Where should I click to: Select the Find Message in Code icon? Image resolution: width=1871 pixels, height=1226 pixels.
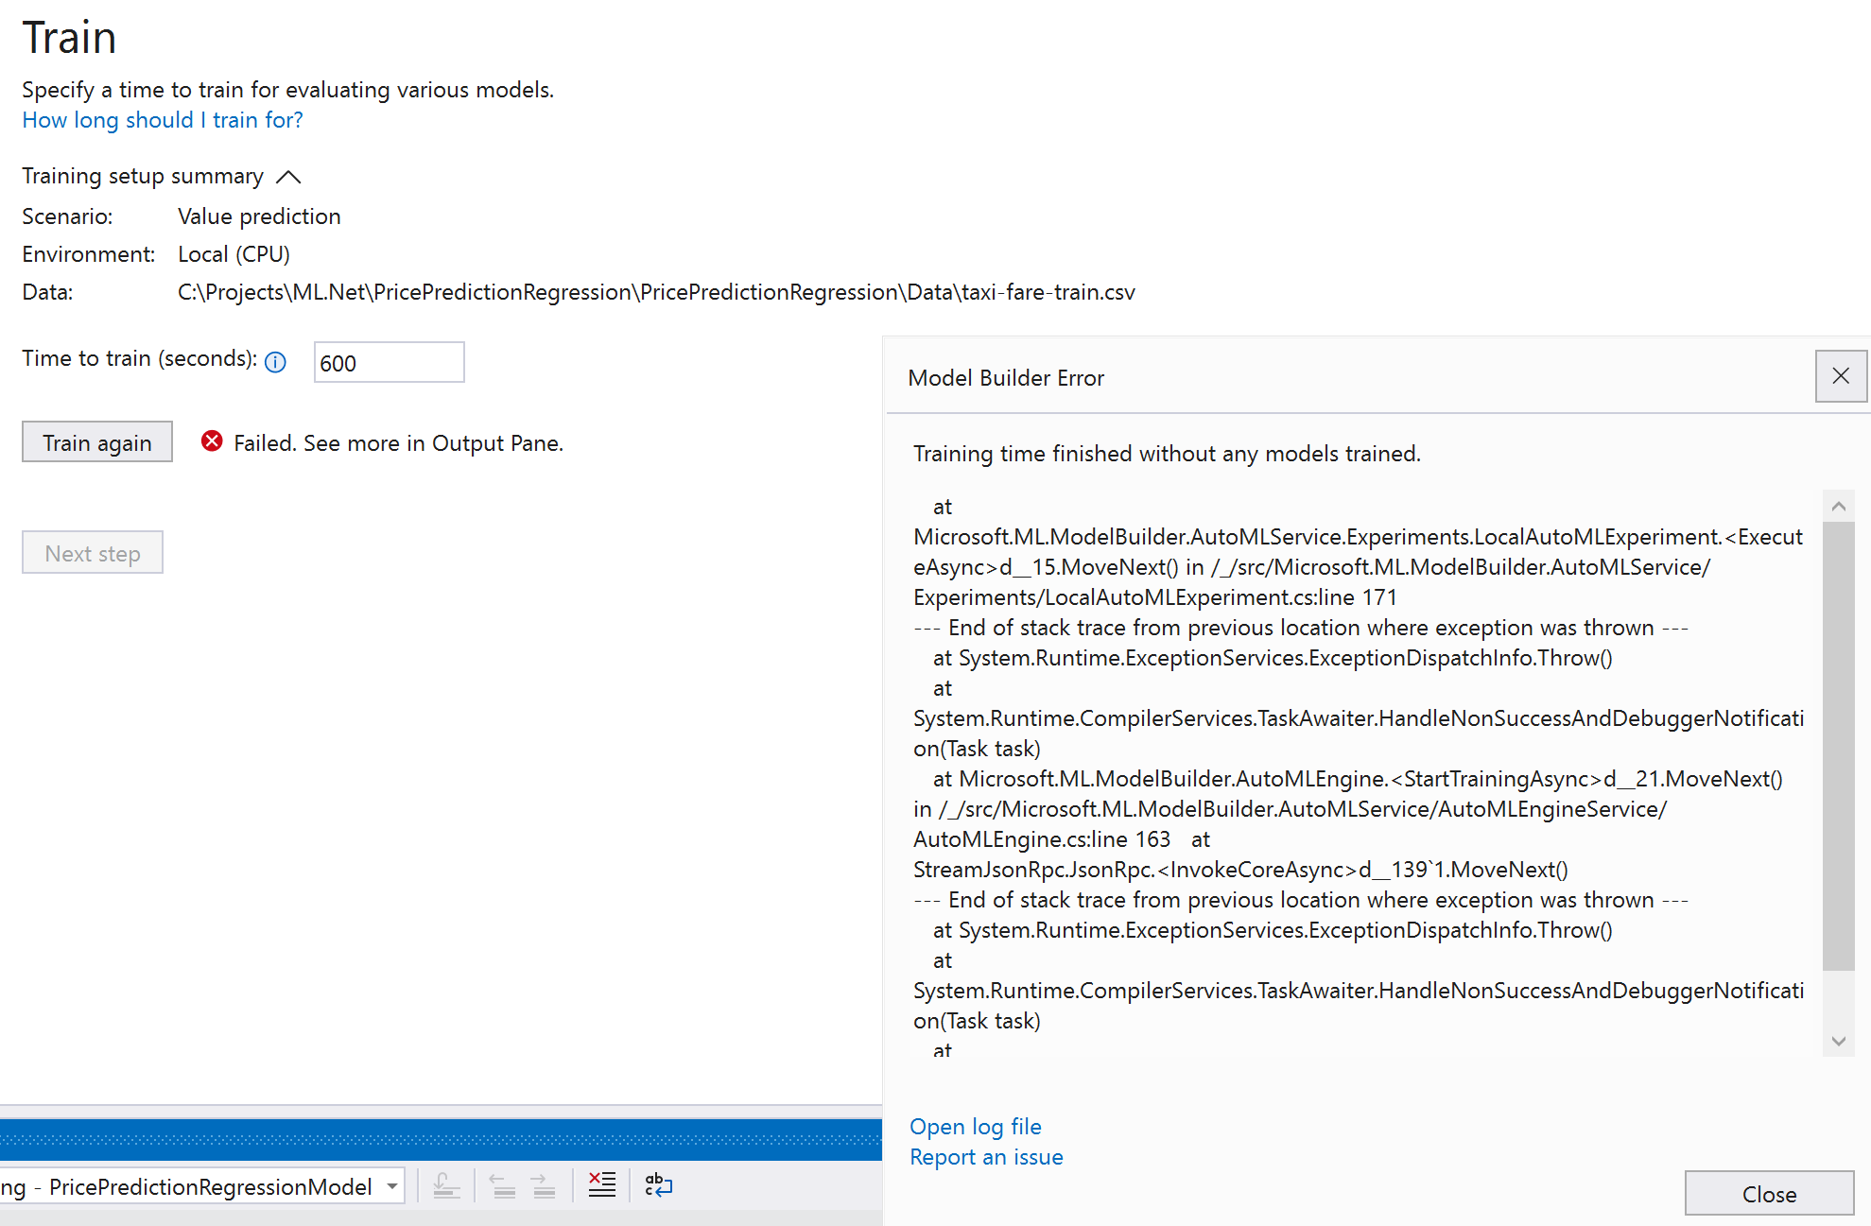[x=447, y=1184]
